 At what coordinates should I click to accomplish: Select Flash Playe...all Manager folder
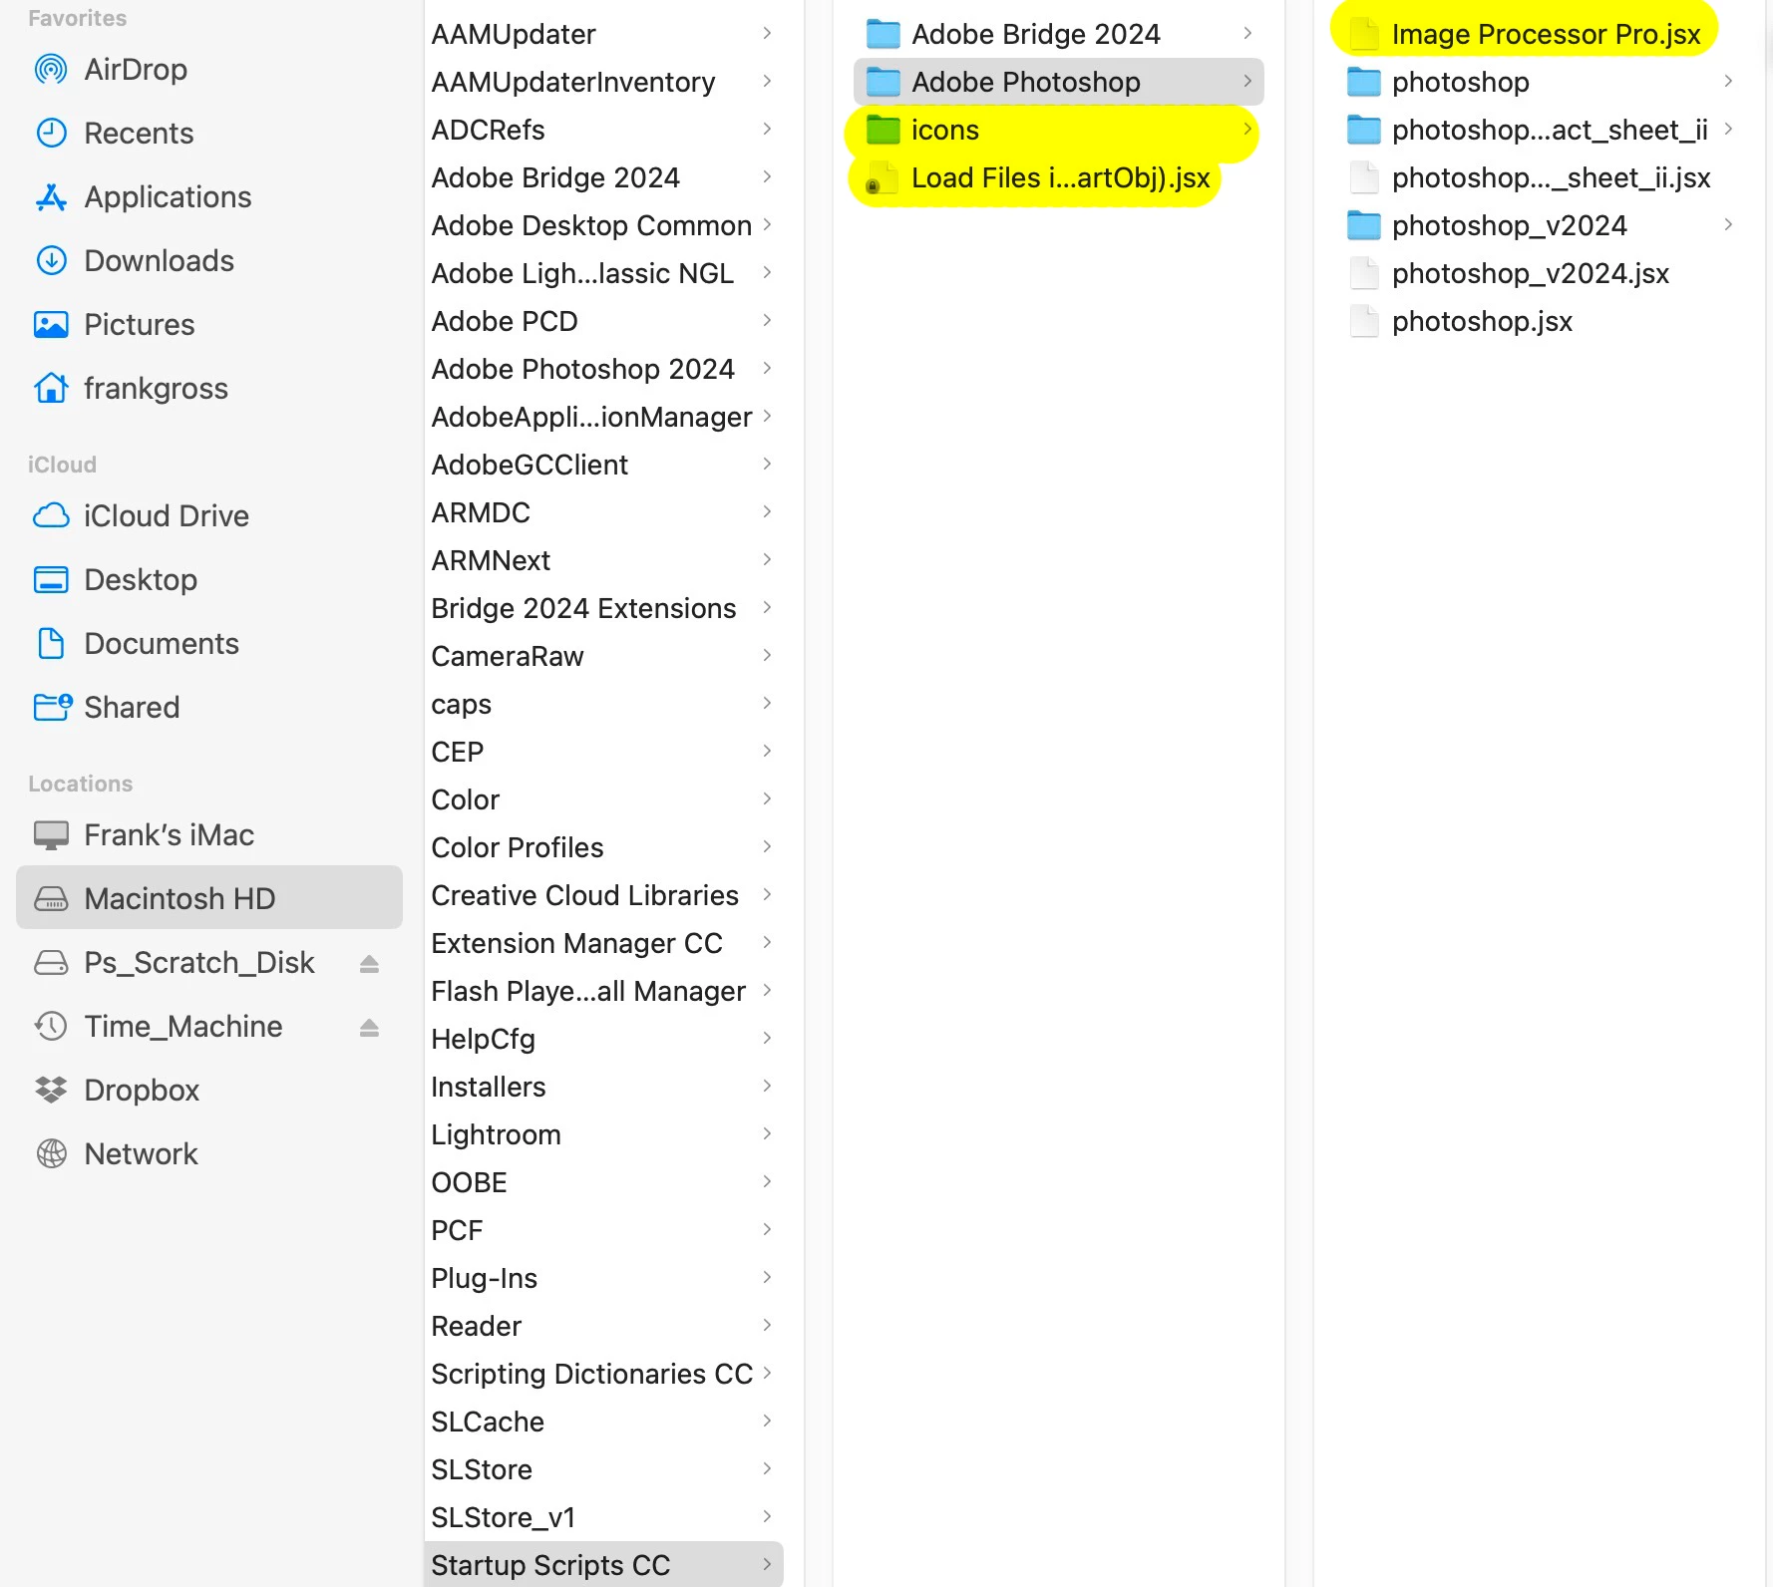click(x=603, y=991)
